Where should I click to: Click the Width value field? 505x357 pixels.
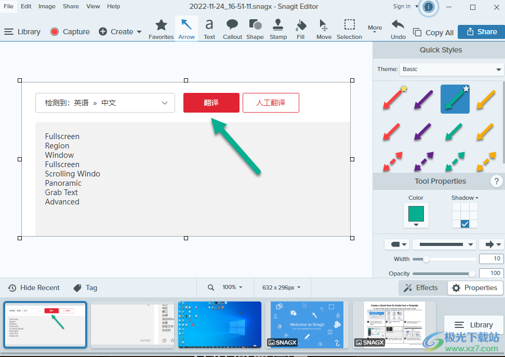(491, 258)
